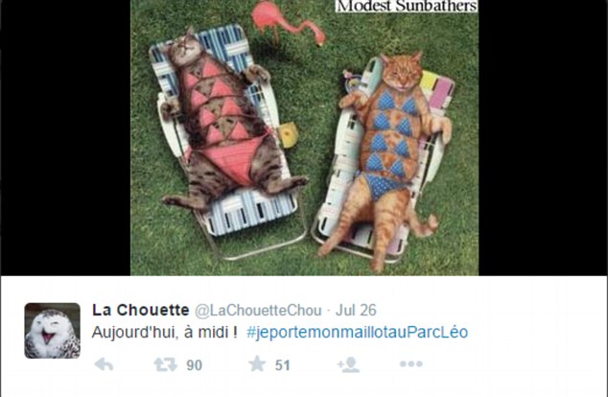Follow the user via the add-person icon

[x=348, y=364]
